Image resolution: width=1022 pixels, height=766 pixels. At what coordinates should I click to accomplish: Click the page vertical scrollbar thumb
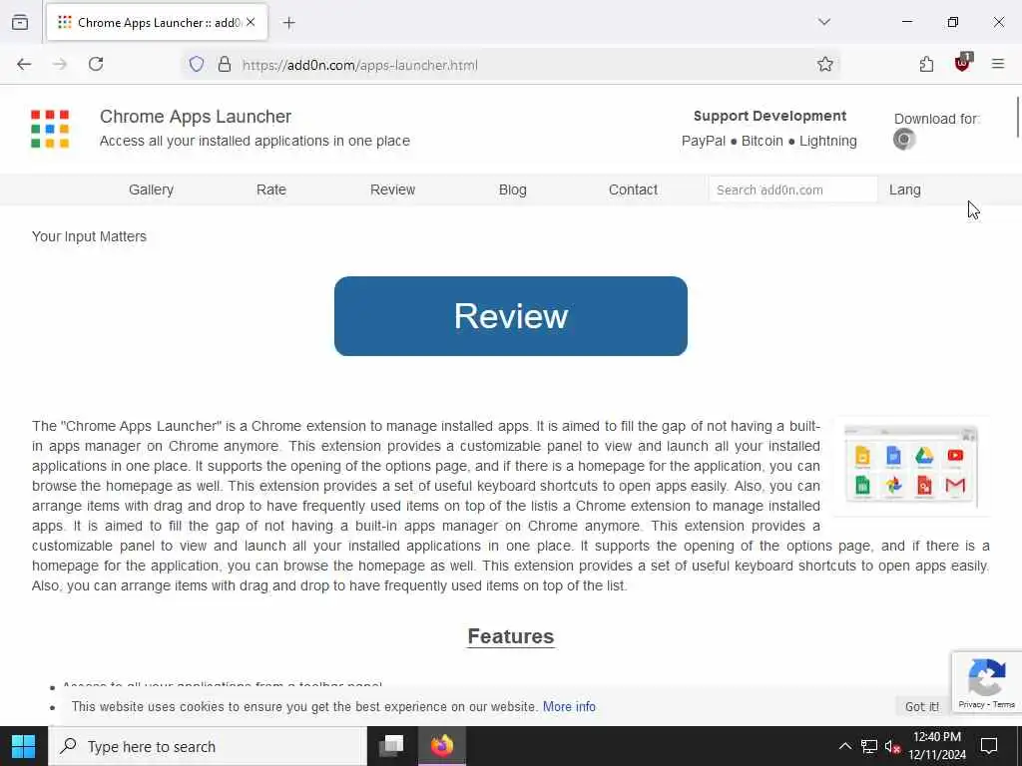click(x=1017, y=117)
